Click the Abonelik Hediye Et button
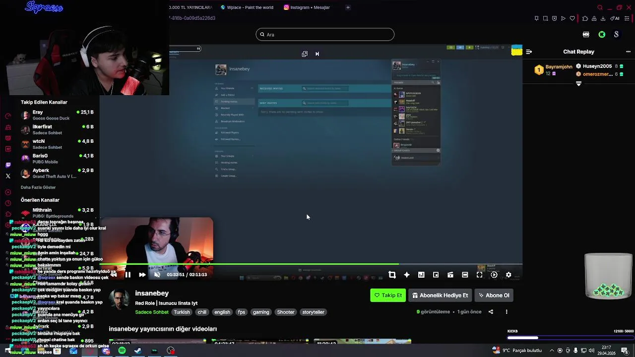635x357 pixels. [x=440, y=296]
